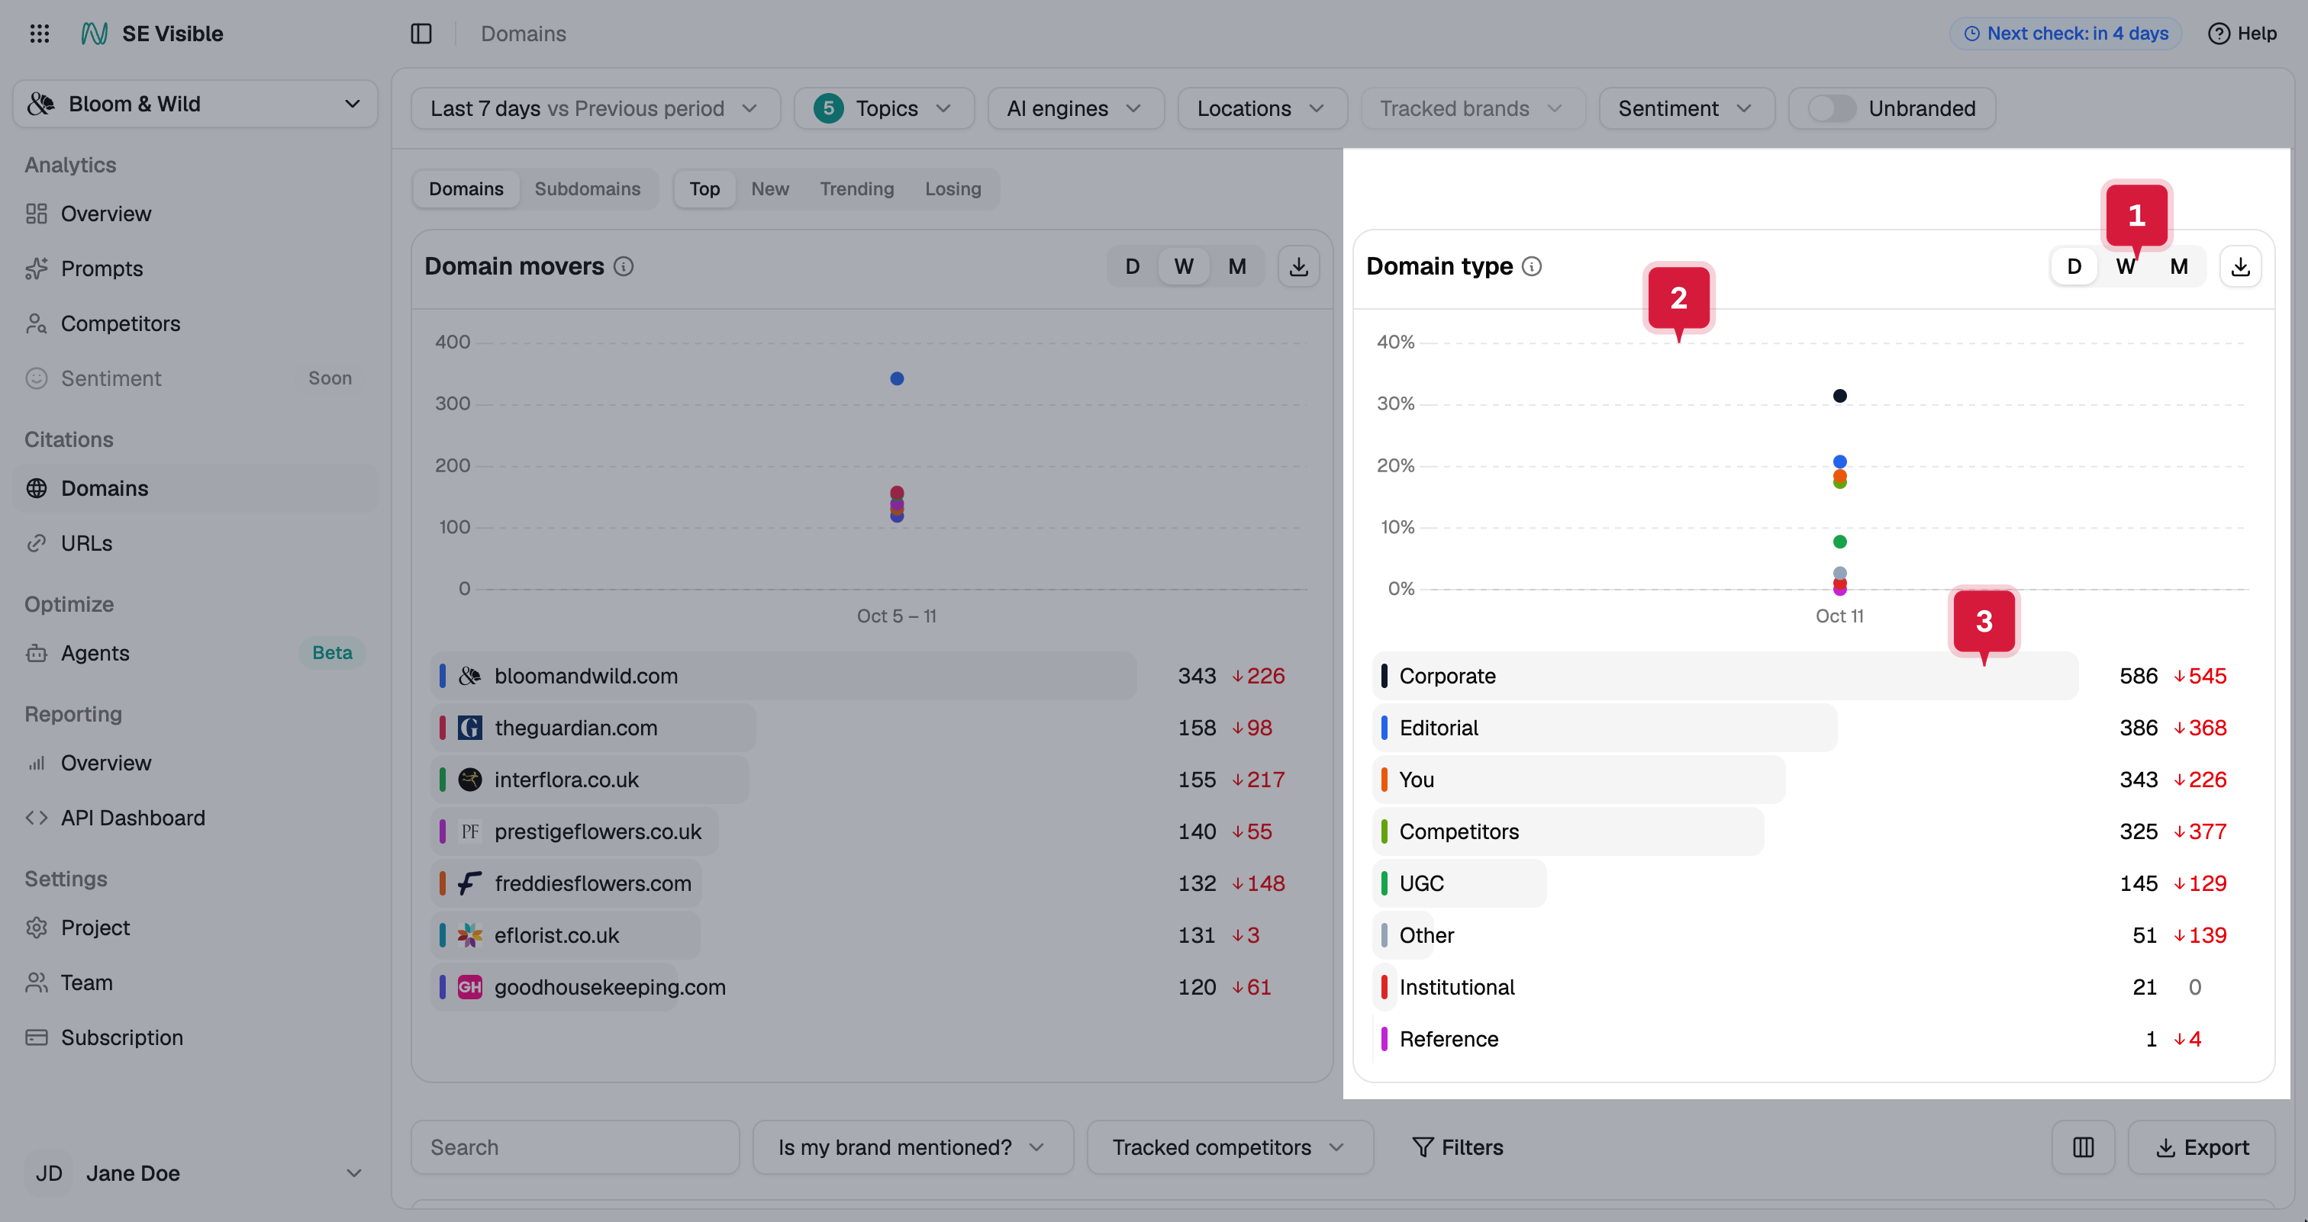Image resolution: width=2308 pixels, height=1222 pixels.
Task: Click the eflorist.co.uk favicon
Action: [469, 935]
